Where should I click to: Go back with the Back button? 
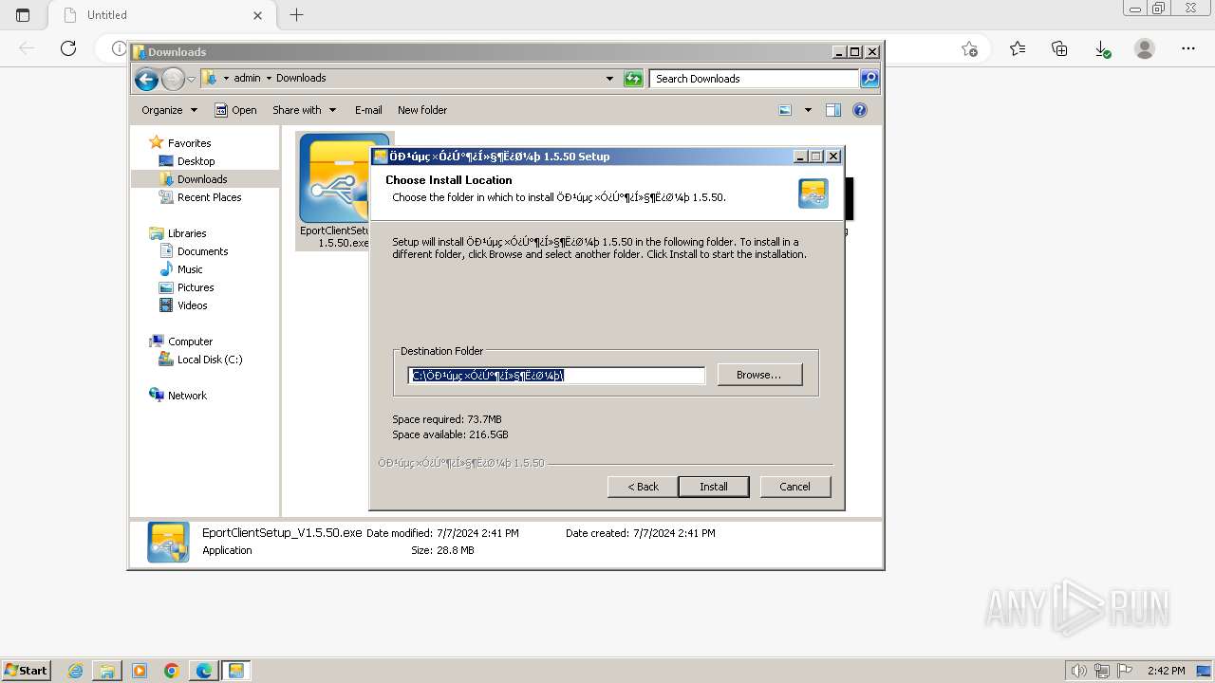(x=643, y=487)
